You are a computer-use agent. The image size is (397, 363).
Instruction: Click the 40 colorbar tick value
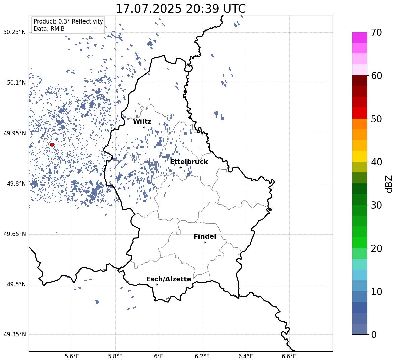pos(377,162)
